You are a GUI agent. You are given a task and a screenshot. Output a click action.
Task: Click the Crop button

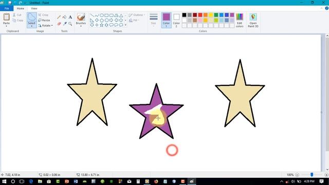(x=43, y=15)
